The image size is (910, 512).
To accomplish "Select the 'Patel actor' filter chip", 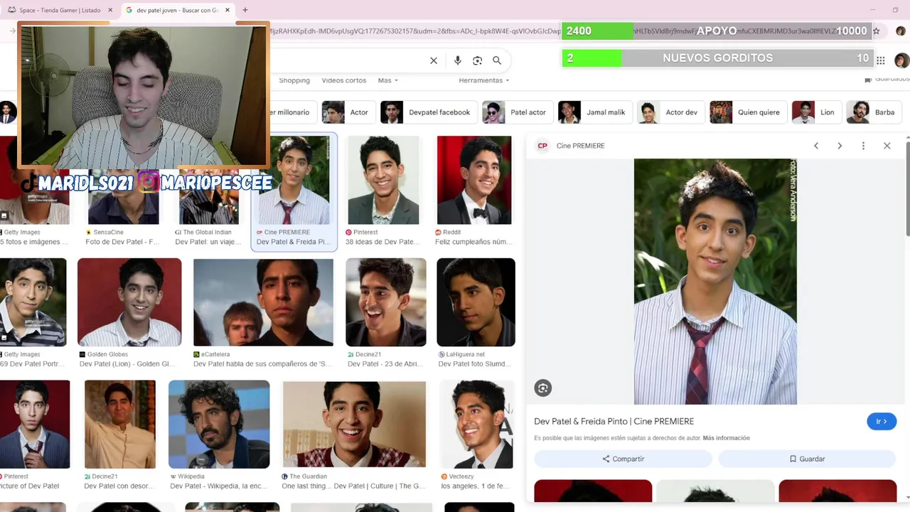I will pos(516,112).
